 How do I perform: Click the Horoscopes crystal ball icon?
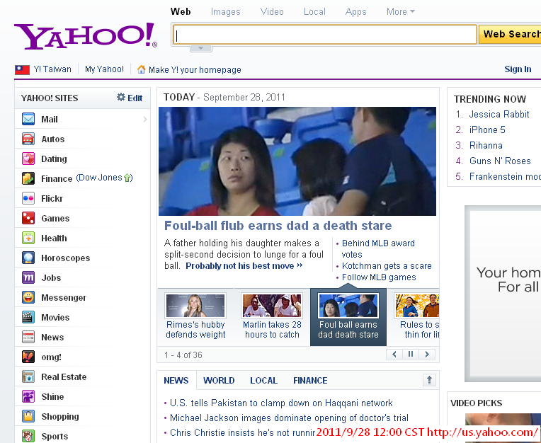(28, 258)
